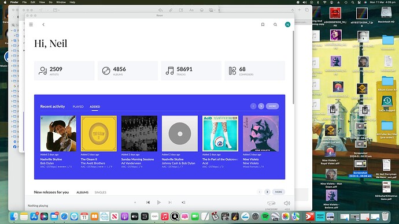The height and width of the screenshot is (224, 399).
Task: Switch New releases to the Singles tab
Action: (101, 192)
